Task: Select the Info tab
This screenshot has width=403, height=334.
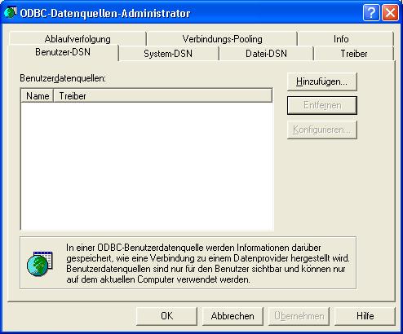Action: (x=341, y=39)
